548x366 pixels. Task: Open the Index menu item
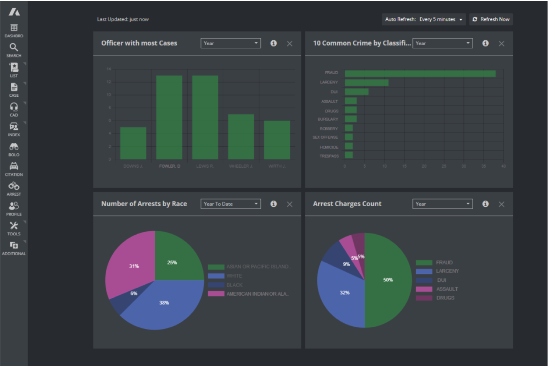point(14,127)
